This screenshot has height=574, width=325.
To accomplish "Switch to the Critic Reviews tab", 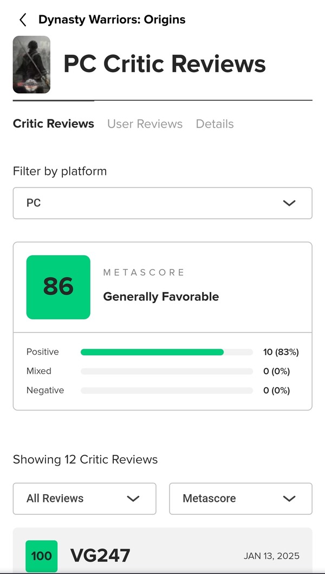I will click(x=53, y=124).
